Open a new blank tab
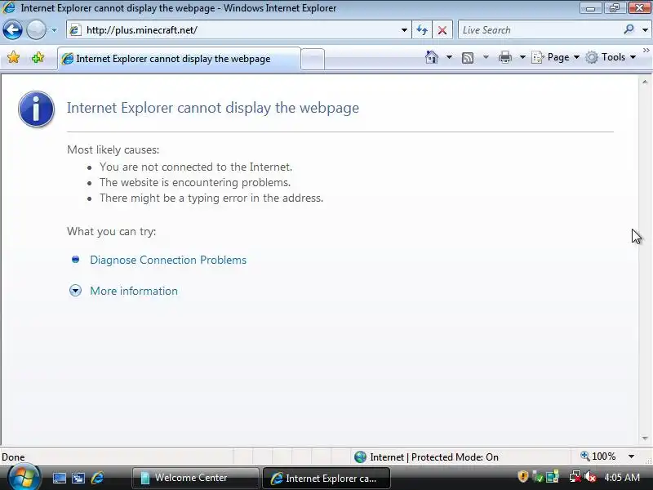Image resolution: width=653 pixels, height=490 pixels. click(313, 59)
